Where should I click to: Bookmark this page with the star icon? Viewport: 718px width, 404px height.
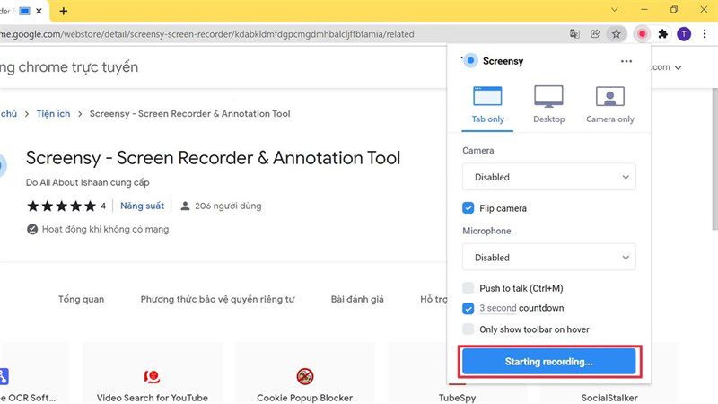(x=617, y=33)
